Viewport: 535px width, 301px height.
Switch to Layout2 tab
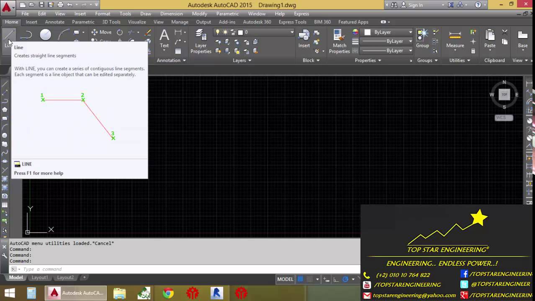[x=65, y=277]
